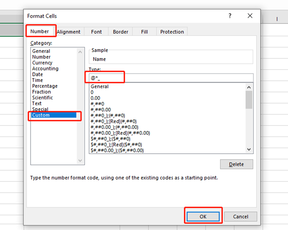Click the Category list scroll up arrow
This screenshot has height=230, width=288.
pyautogui.click(x=80, y=52)
